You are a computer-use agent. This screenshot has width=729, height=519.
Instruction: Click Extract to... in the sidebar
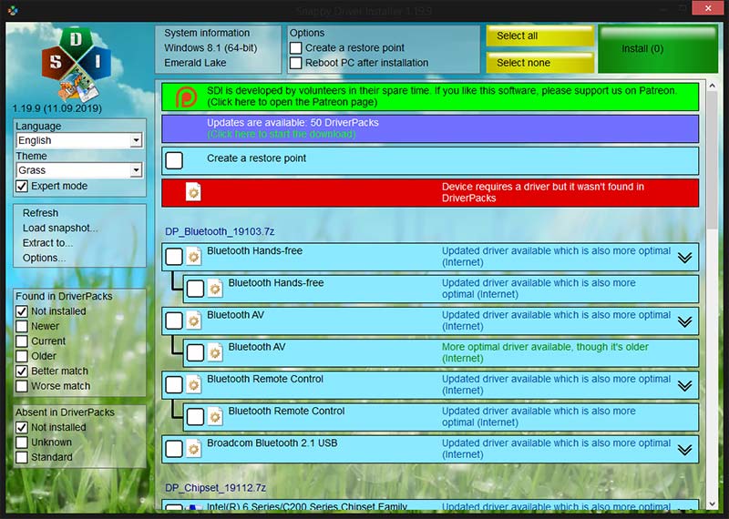(x=47, y=243)
